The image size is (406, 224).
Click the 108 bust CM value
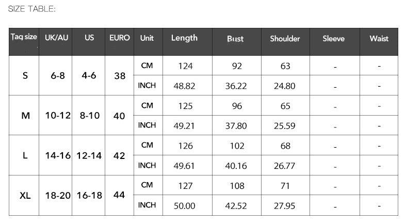click(x=236, y=186)
